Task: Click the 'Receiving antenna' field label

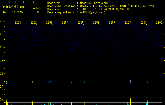Action: click(60, 12)
